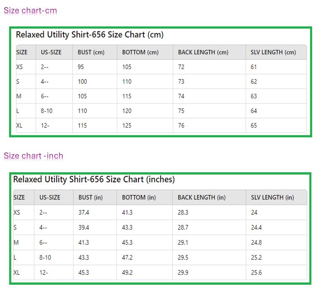Image resolution: width=320 pixels, height=294 pixels.
Task: Select the cm size chart title text
Action: coord(90,35)
